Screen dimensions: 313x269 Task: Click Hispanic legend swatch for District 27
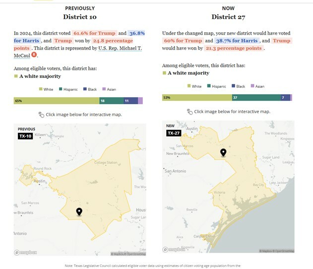(209, 86)
